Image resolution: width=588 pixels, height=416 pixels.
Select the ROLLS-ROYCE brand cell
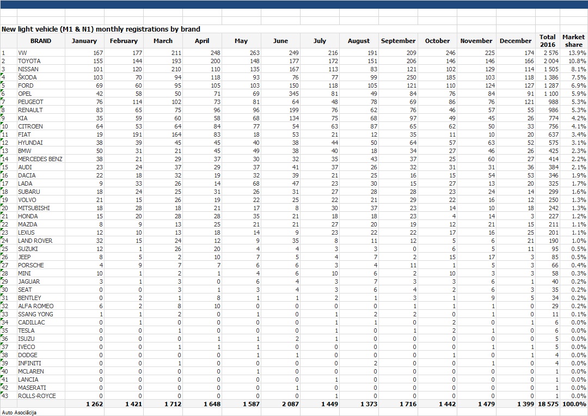pos(41,396)
